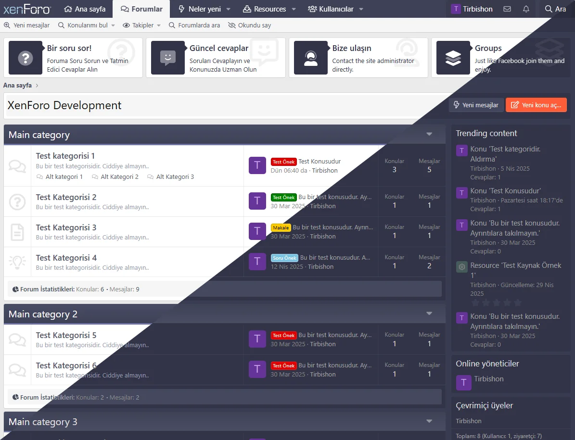The image size is (575, 440).
Task: Switch to the Forumlar tab
Action: pyautogui.click(x=141, y=9)
